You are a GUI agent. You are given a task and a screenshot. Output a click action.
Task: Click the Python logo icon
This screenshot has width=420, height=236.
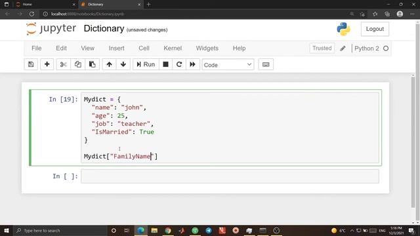click(x=343, y=29)
